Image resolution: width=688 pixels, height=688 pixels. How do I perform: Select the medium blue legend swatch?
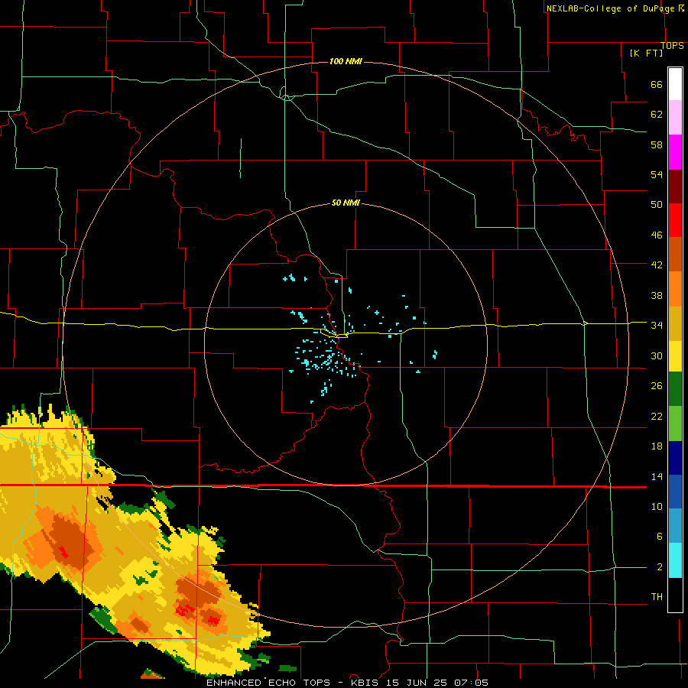675,492
